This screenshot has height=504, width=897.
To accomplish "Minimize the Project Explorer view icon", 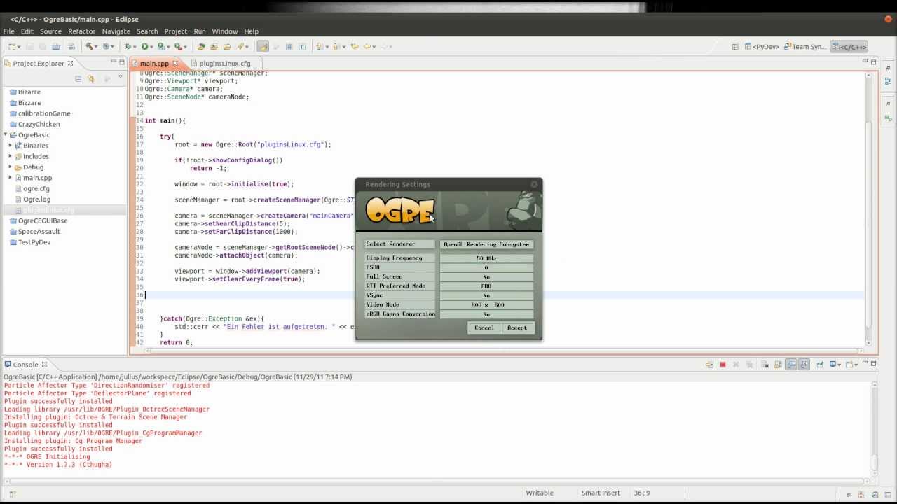I will pos(113,62).
